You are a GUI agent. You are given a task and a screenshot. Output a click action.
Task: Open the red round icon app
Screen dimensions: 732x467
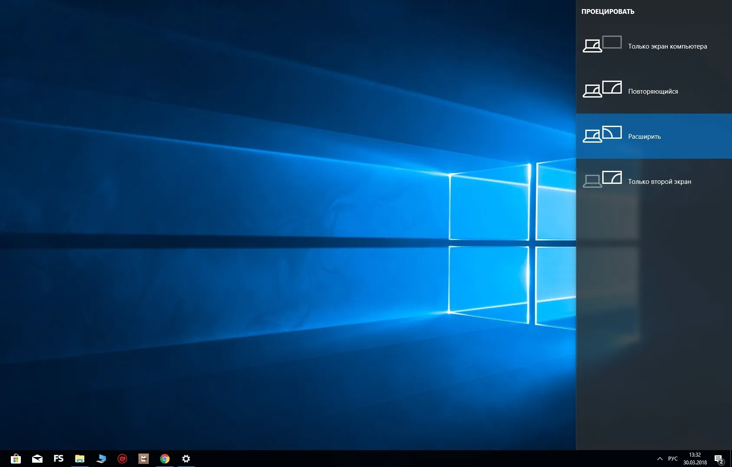122,458
